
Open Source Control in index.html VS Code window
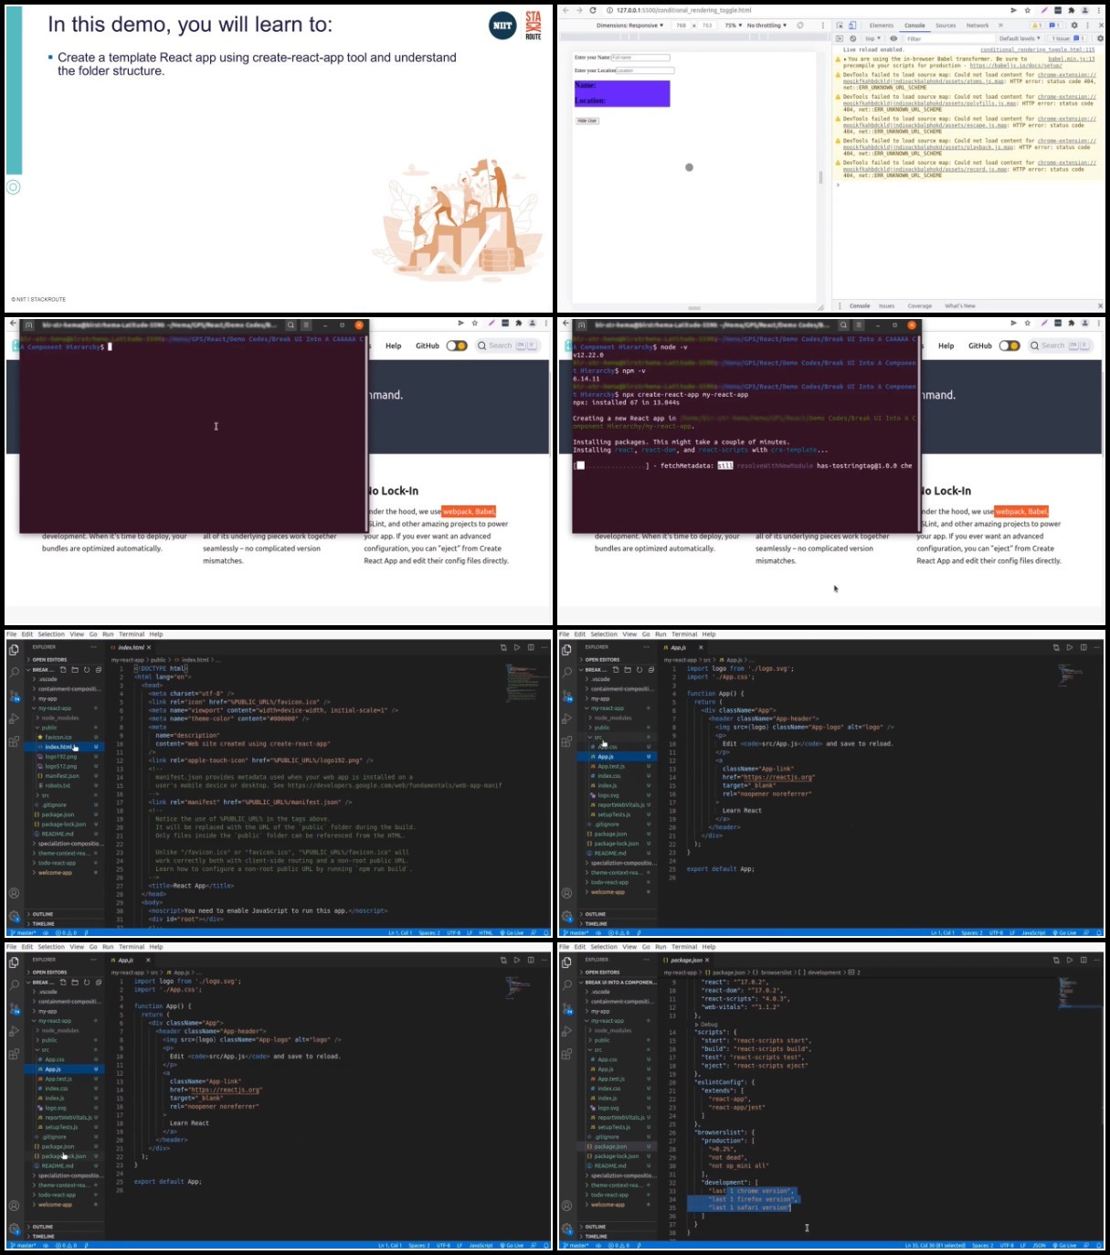click(x=14, y=696)
